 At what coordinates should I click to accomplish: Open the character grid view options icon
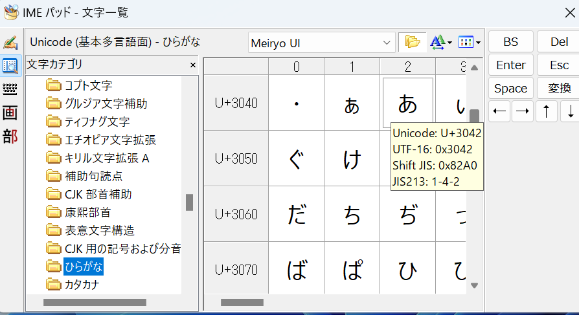466,43
